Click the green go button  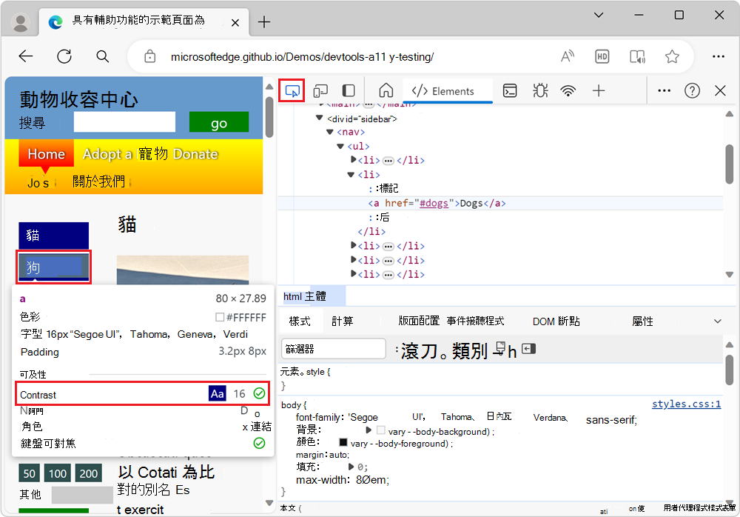[219, 122]
